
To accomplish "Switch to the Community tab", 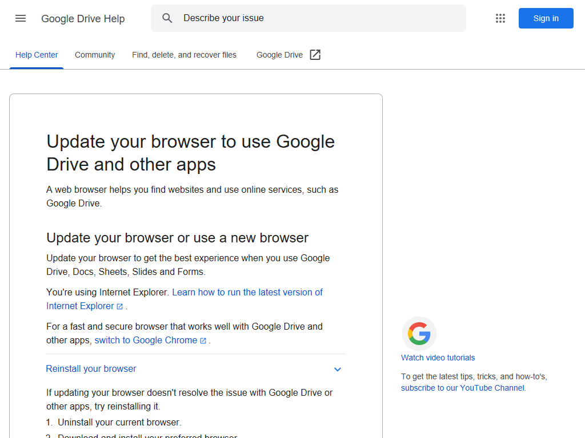I will [95, 55].
